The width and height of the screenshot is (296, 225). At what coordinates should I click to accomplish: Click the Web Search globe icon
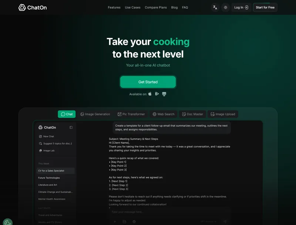154,114
